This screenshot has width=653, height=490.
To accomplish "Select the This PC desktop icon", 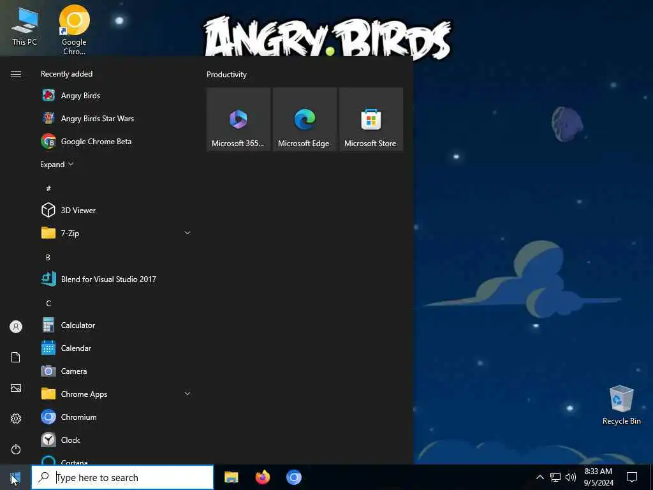I will 25,26.
